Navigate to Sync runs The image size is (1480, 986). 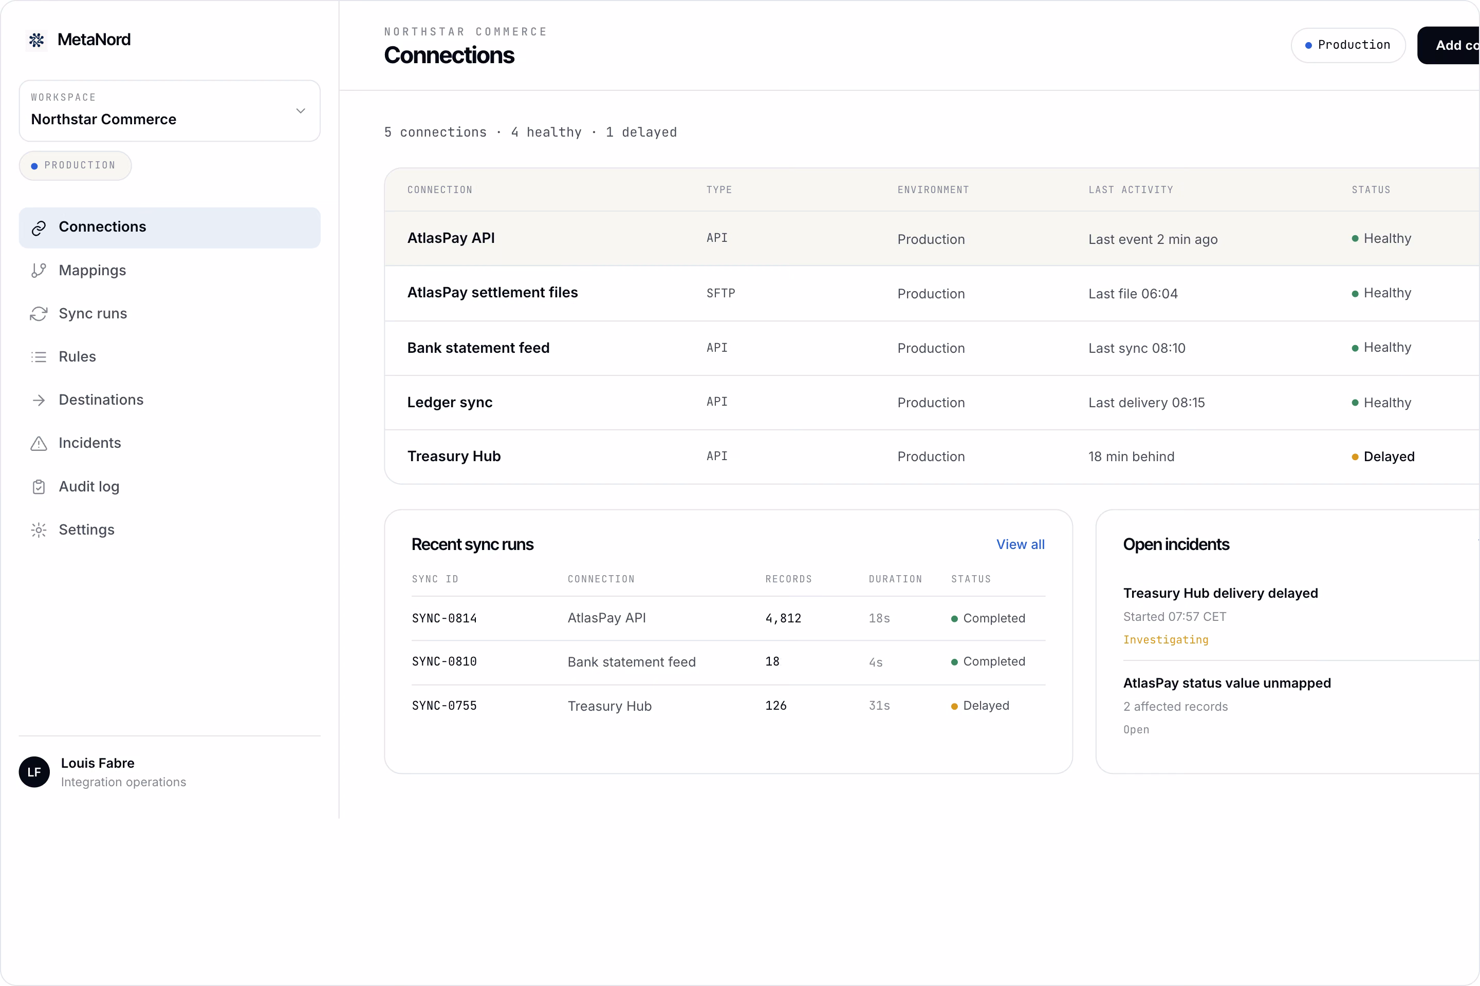pos(169,314)
